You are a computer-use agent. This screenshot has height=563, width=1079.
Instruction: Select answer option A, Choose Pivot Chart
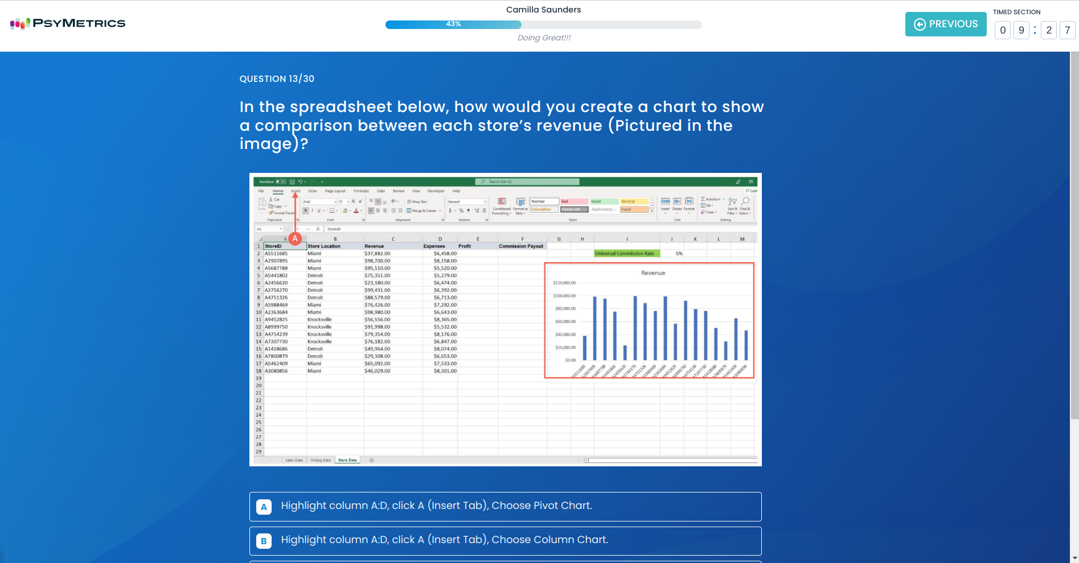point(505,506)
